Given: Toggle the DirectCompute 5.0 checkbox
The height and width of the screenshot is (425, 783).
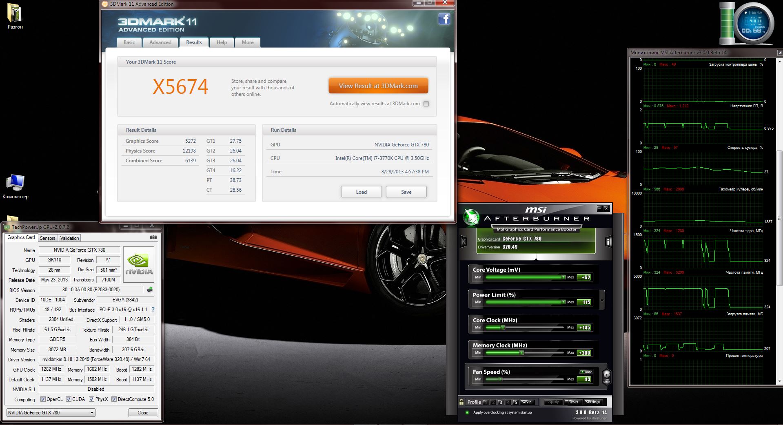Looking at the screenshot, I should [x=114, y=399].
